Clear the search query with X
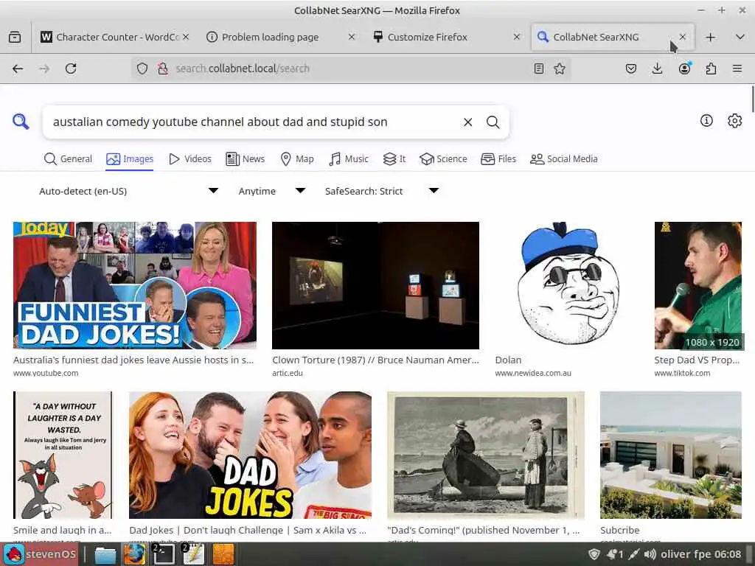Image resolution: width=755 pixels, height=566 pixels. pos(467,122)
